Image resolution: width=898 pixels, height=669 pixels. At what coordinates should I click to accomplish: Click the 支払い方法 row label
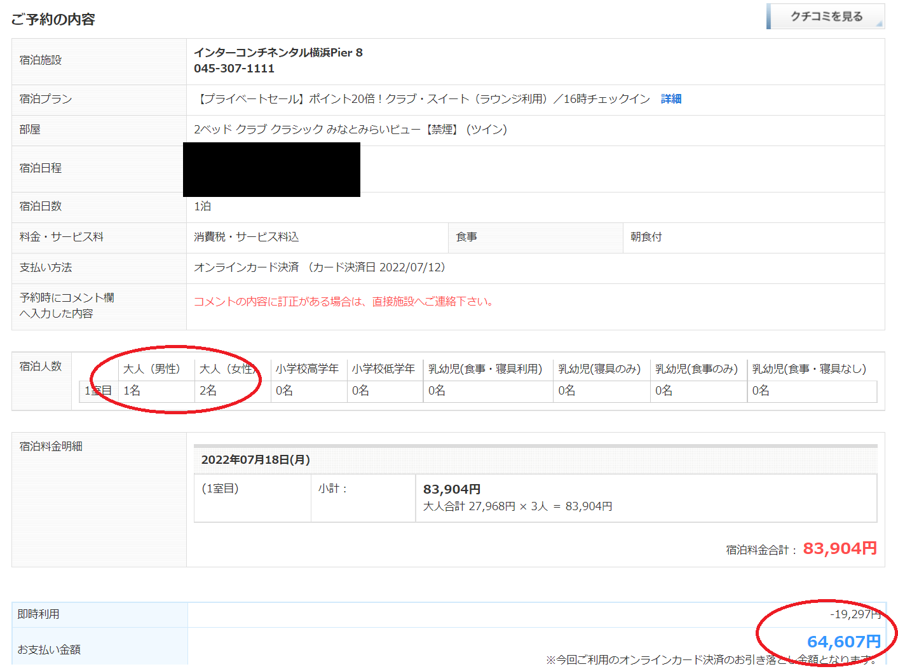click(46, 267)
